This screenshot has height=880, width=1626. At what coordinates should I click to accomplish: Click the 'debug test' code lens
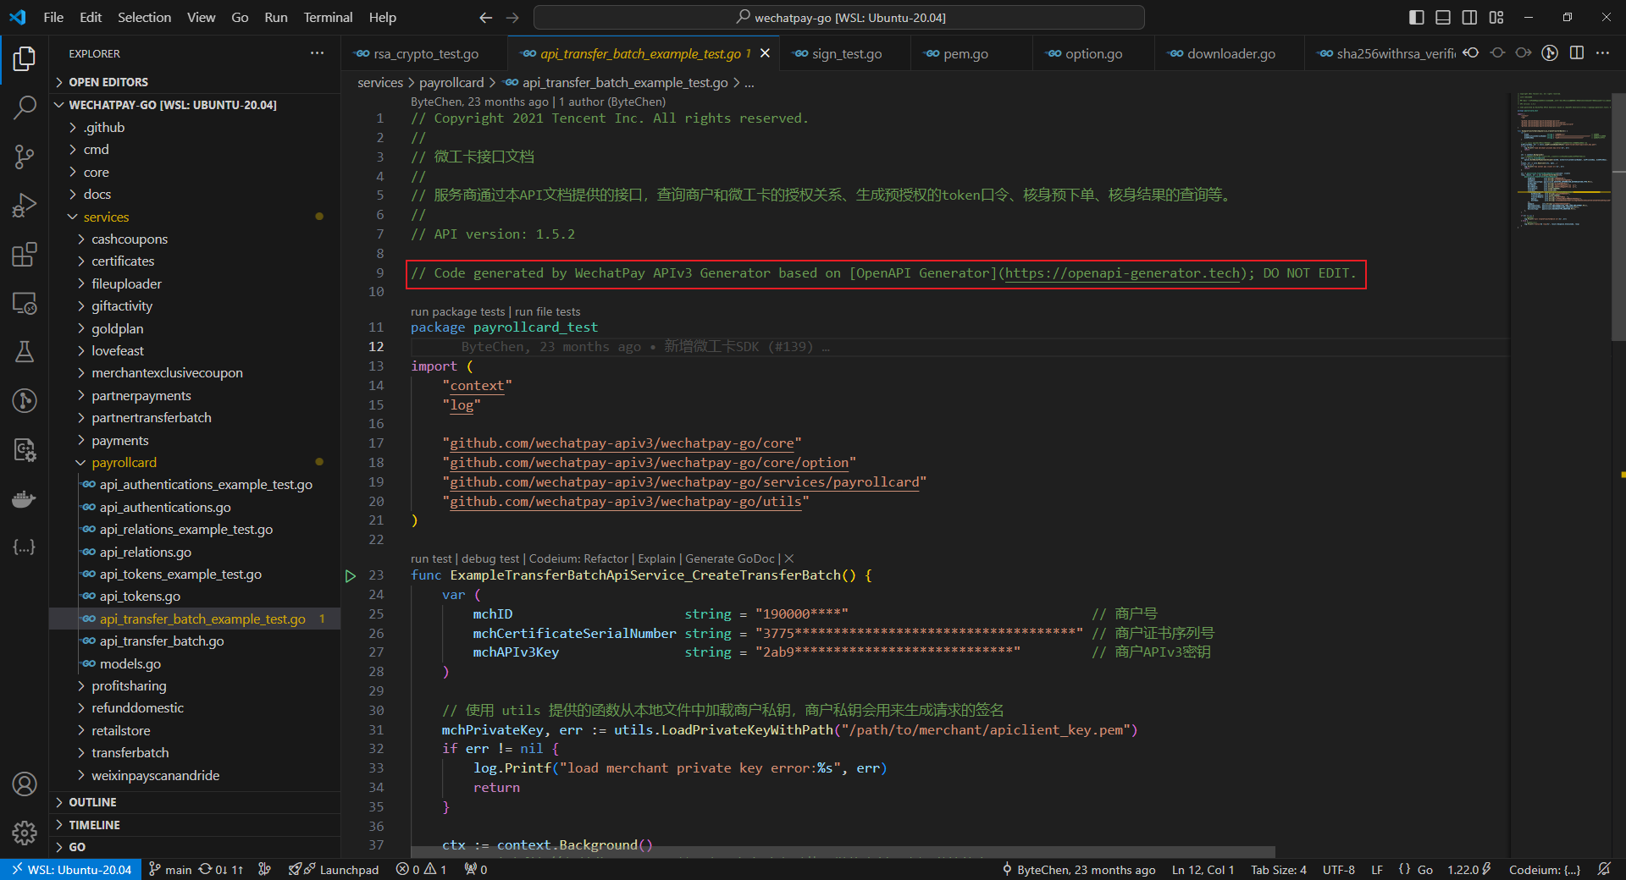(x=490, y=558)
